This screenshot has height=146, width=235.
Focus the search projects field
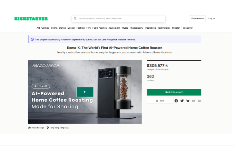tap(118, 19)
